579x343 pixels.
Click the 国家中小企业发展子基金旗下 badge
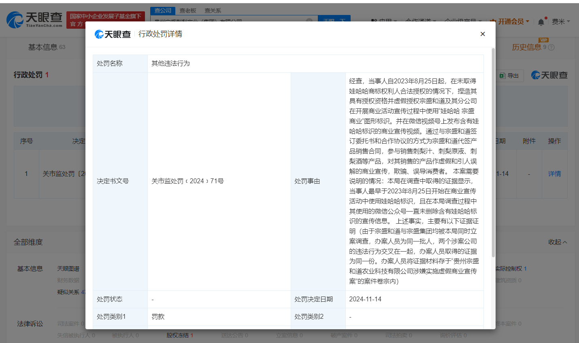click(105, 17)
